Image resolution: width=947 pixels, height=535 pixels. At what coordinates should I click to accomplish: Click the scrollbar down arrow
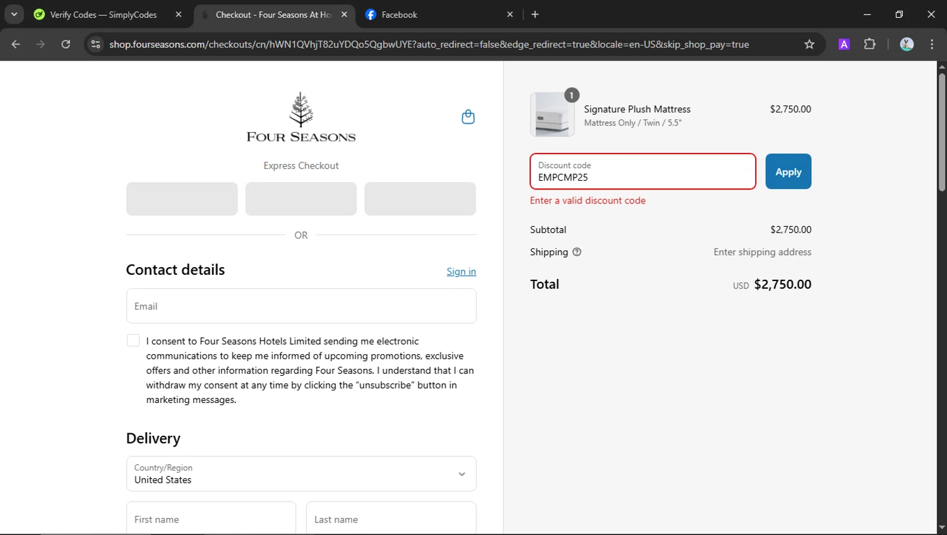pos(941,527)
